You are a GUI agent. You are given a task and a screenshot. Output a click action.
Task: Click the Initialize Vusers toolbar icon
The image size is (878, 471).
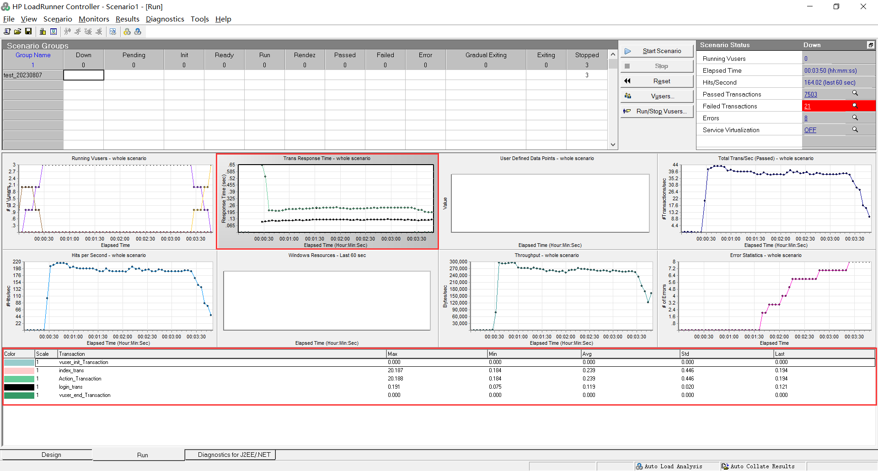68,32
